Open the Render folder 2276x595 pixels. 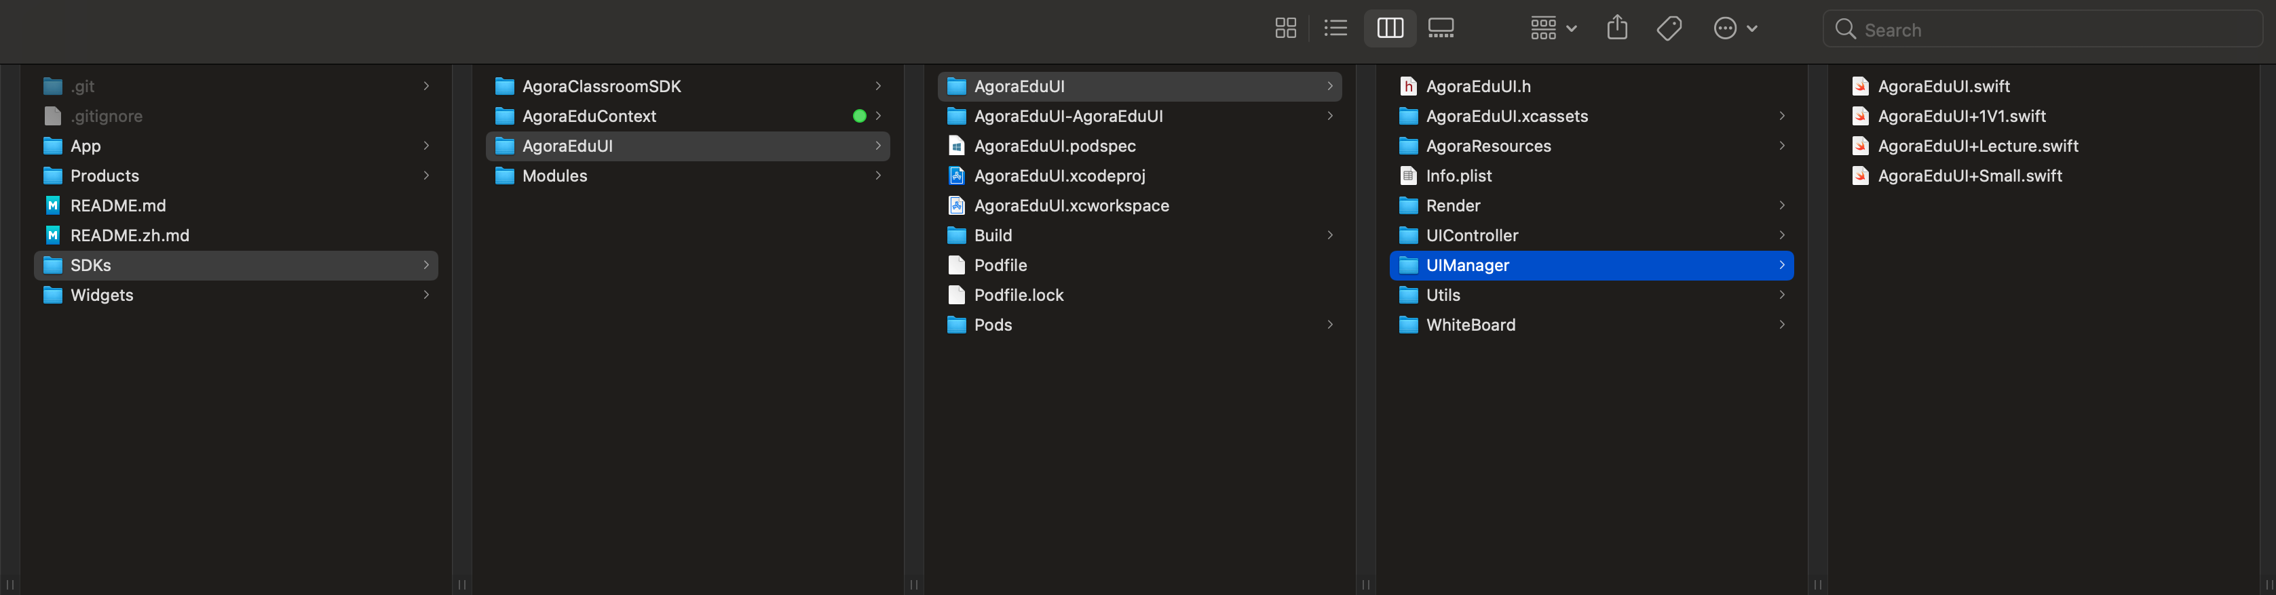pos(1592,206)
